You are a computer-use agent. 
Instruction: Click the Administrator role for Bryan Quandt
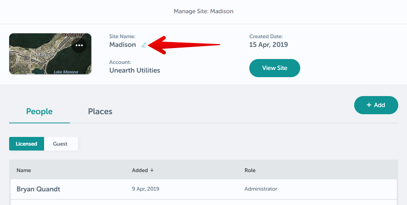pos(261,189)
